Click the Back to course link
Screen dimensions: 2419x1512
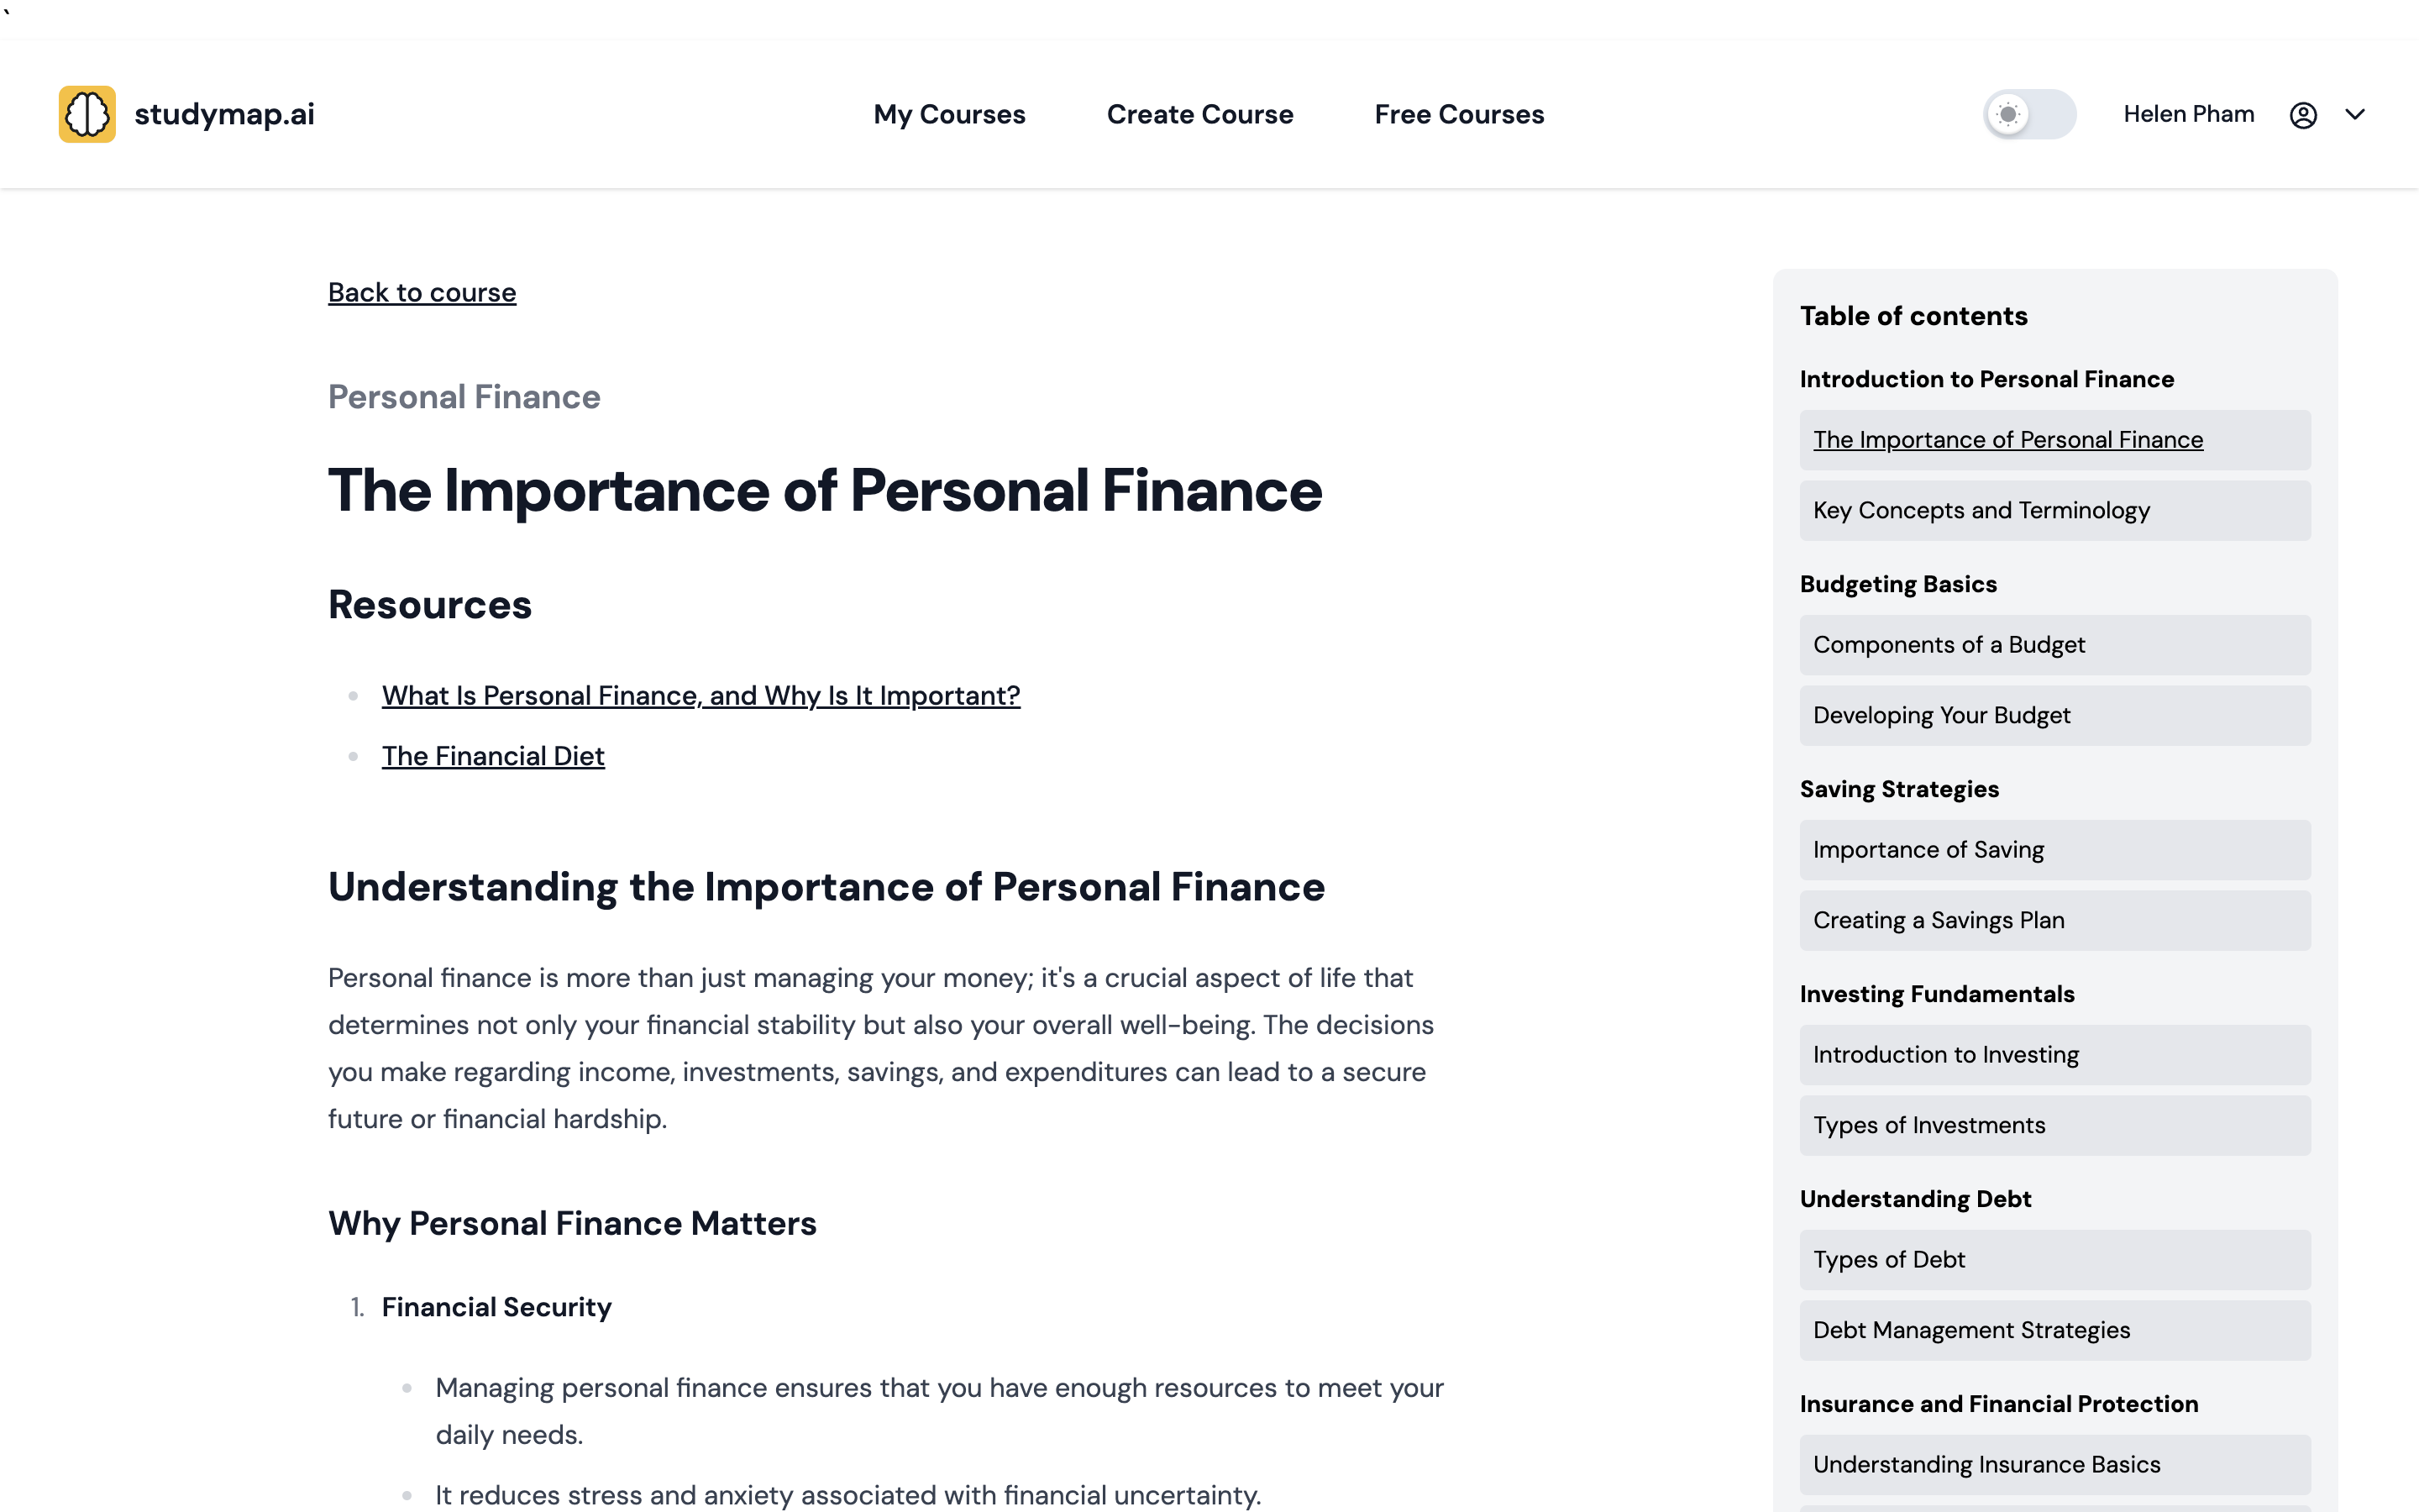tap(422, 291)
